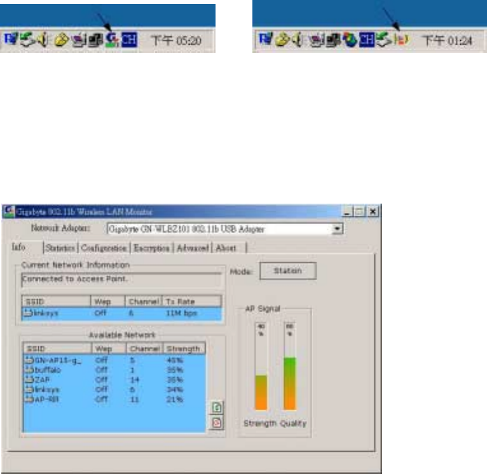487x474 pixels.
Task: Click the AP signal Quality bar
Action: coord(290,366)
